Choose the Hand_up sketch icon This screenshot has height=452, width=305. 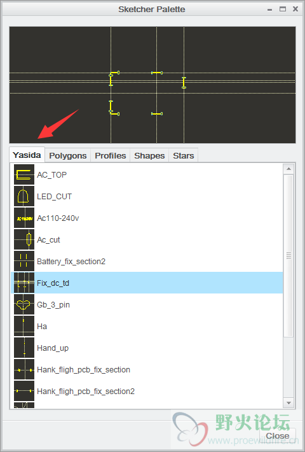[x=24, y=348]
